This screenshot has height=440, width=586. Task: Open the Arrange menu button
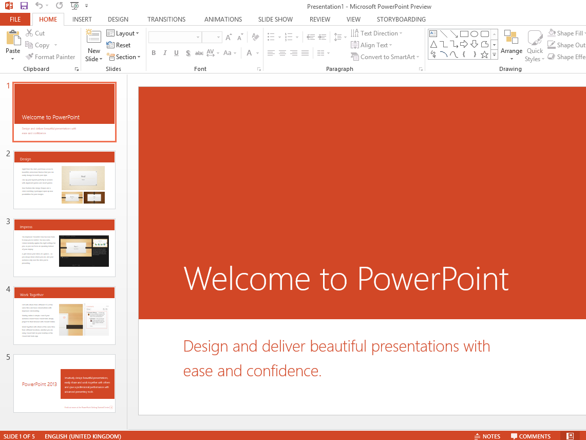[x=511, y=45]
